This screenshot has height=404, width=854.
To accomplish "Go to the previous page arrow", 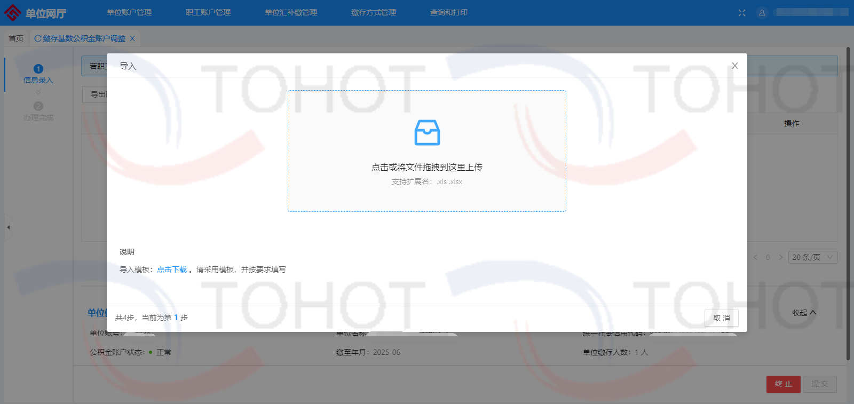I will (x=755, y=257).
